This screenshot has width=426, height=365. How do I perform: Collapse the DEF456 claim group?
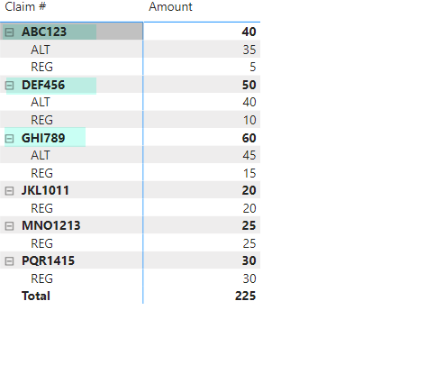coord(9,86)
